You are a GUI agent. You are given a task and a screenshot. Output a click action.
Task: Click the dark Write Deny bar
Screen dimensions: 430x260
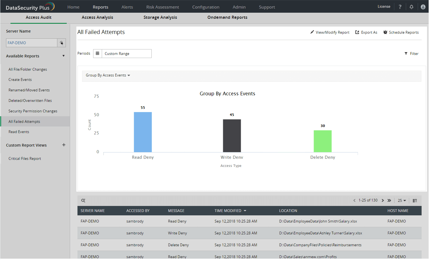coord(233,136)
